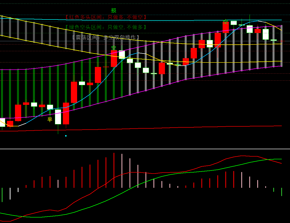Select the rightmost green histogram bar

[282, 192]
